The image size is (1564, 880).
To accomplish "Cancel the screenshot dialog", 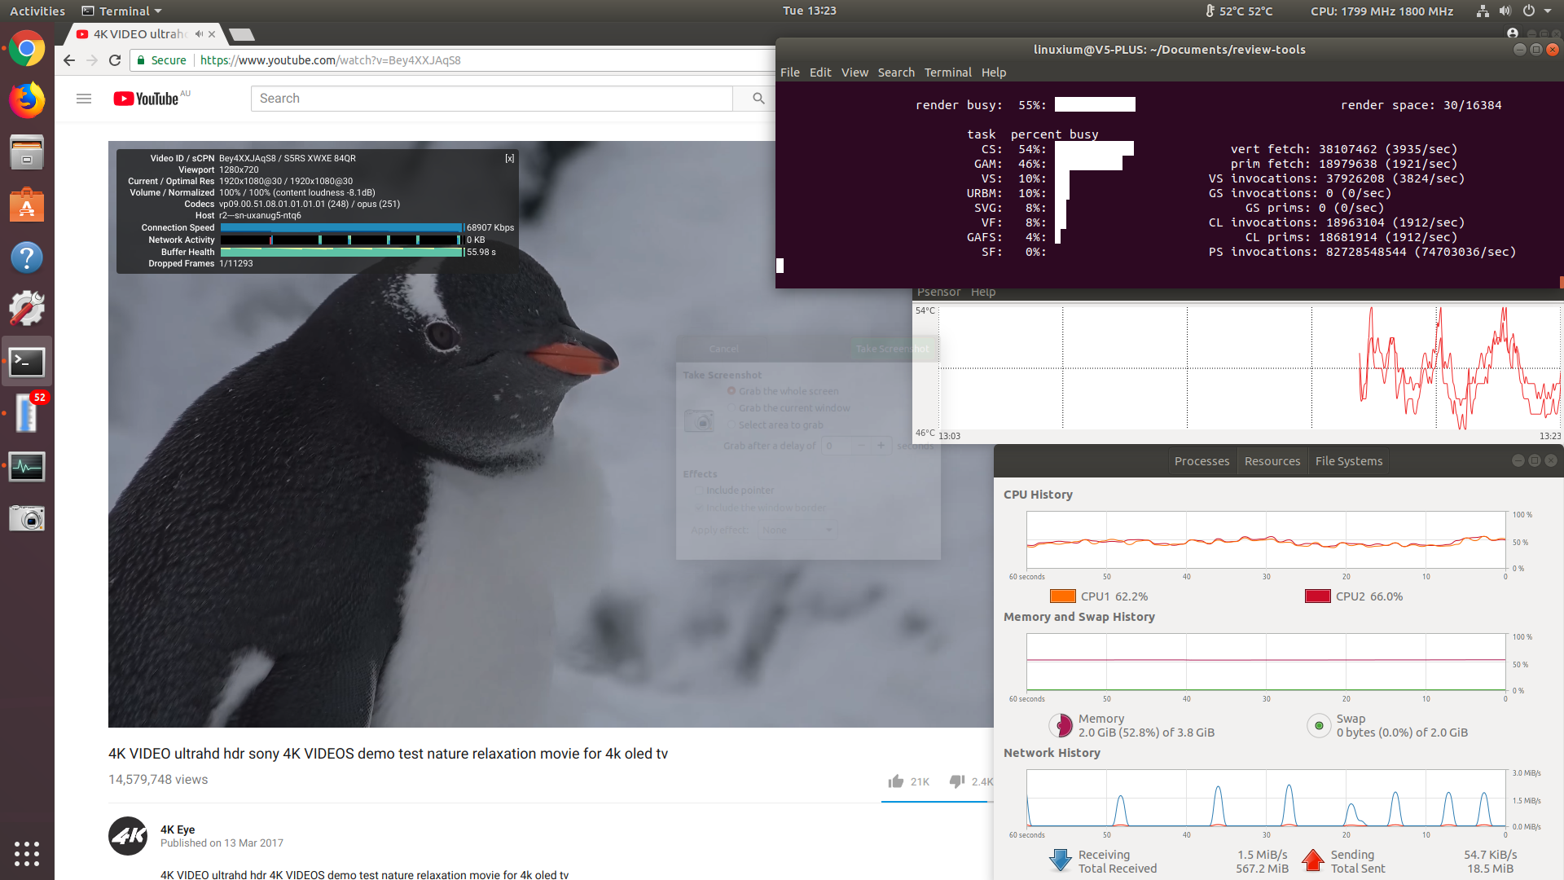I will (x=723, y=349).
